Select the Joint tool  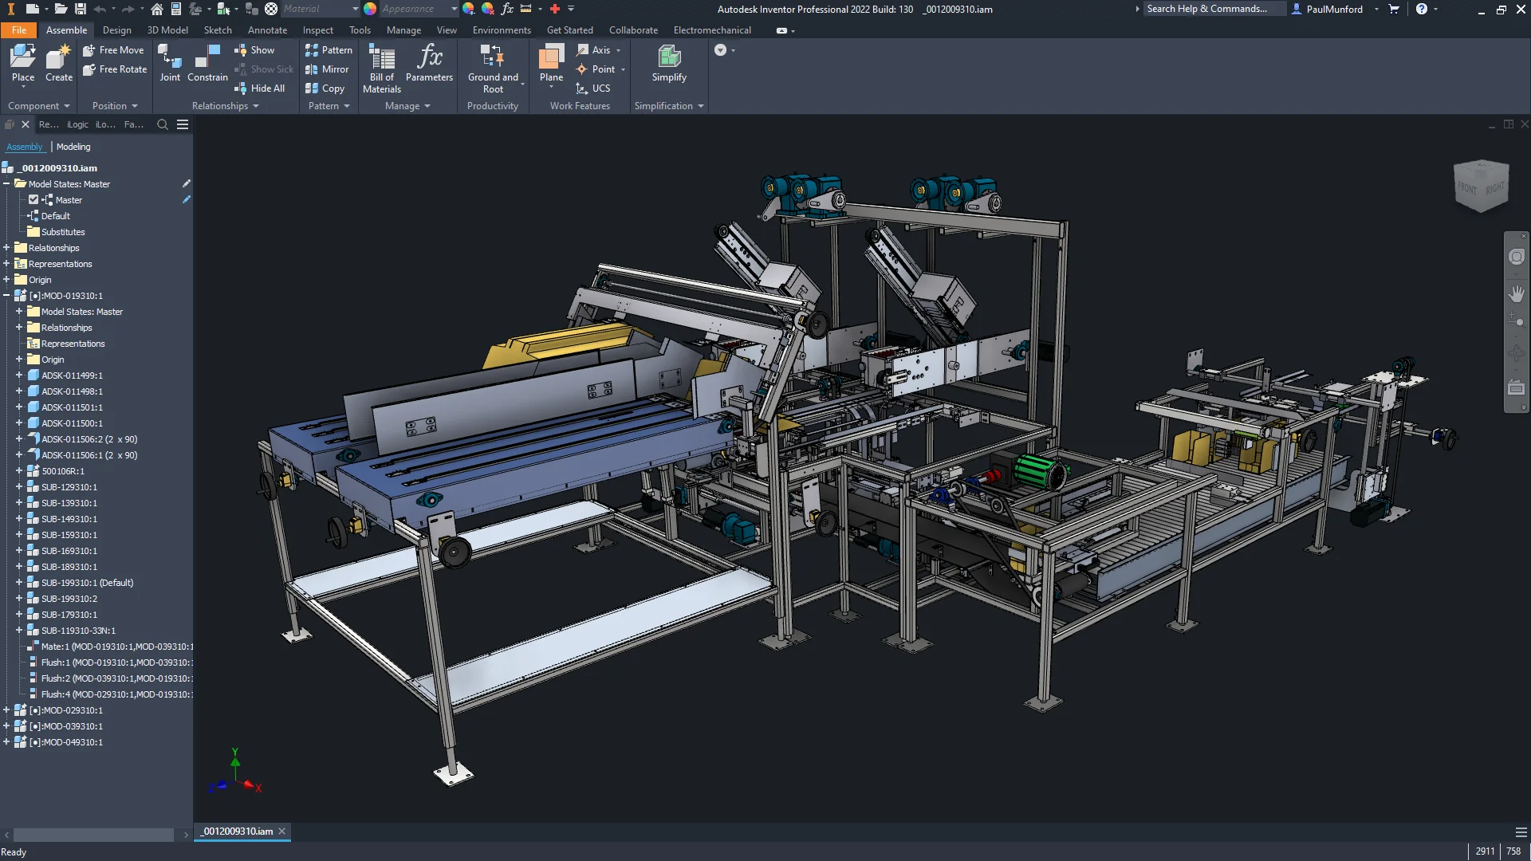(169, 62)
